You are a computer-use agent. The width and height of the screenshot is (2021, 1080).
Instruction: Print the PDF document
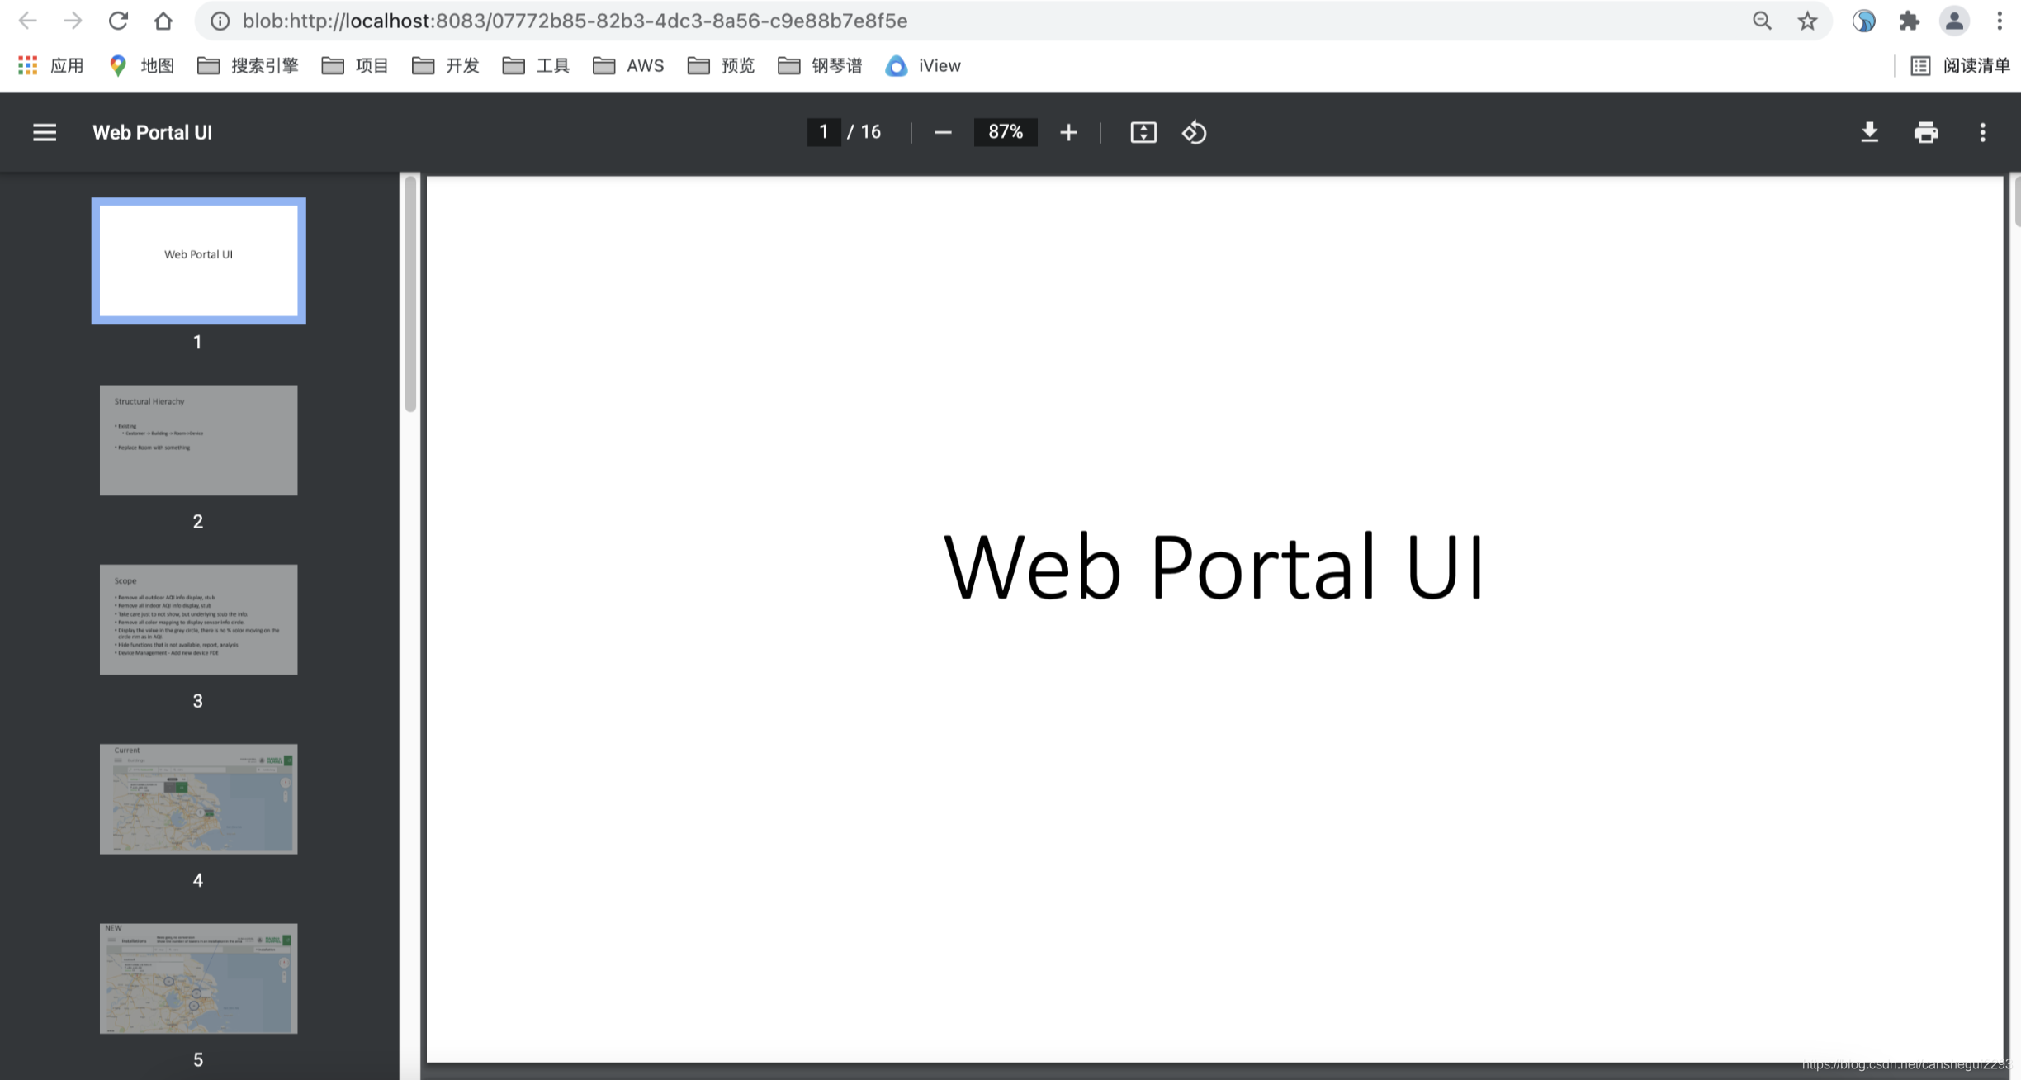click(x=1926, y=132)
